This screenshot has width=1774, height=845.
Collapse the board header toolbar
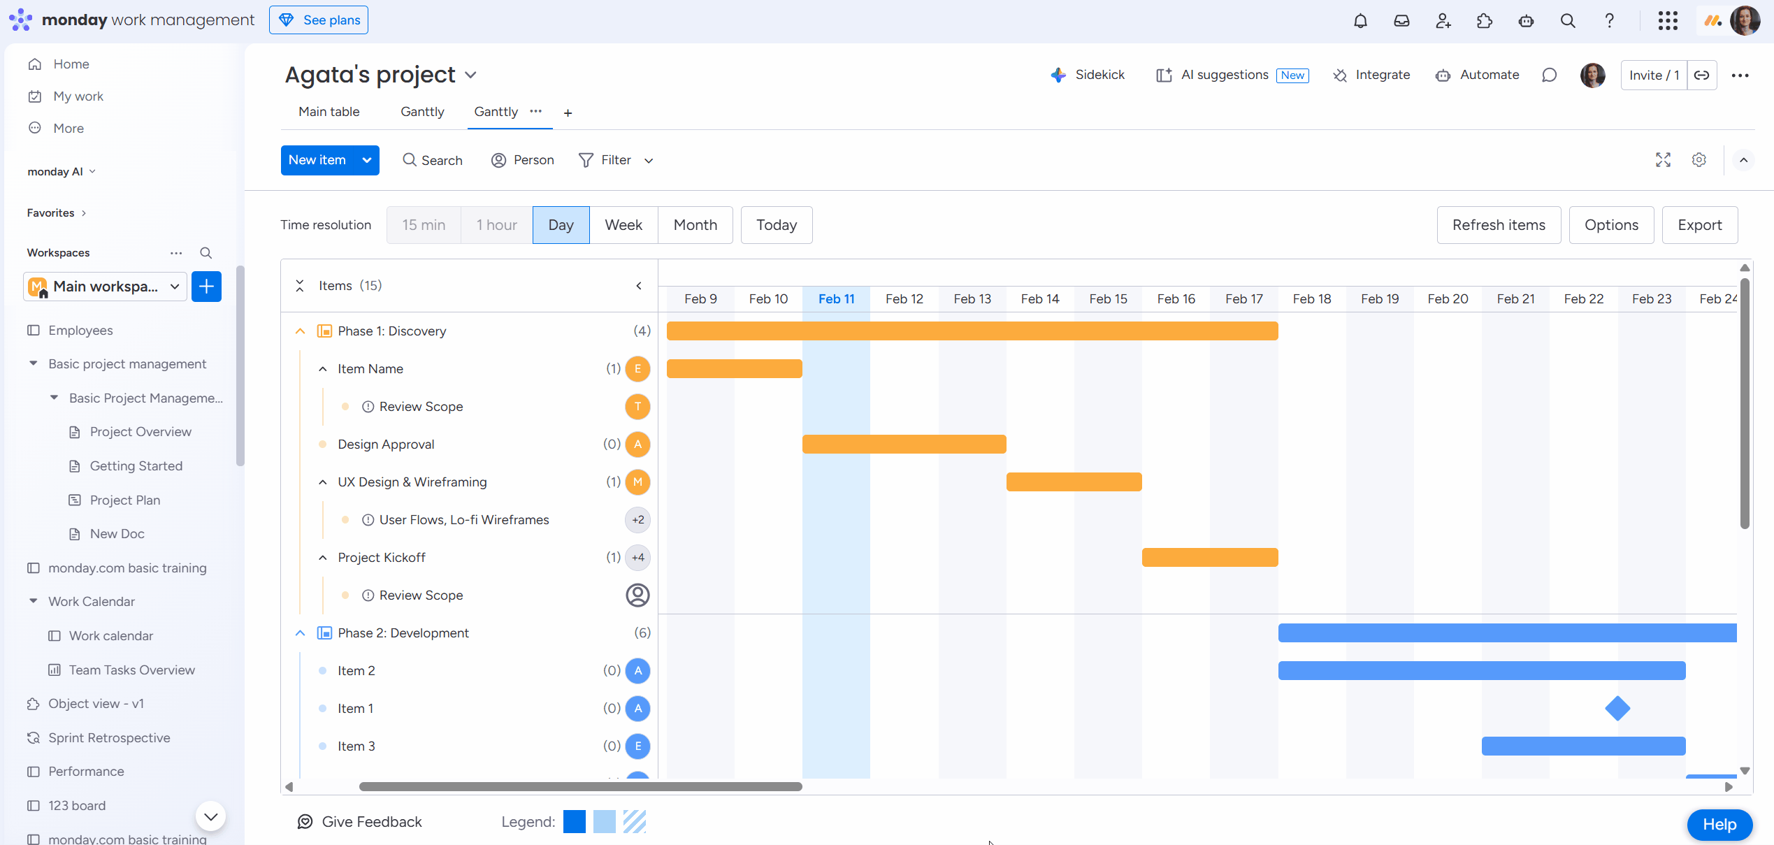(1744, 160)
